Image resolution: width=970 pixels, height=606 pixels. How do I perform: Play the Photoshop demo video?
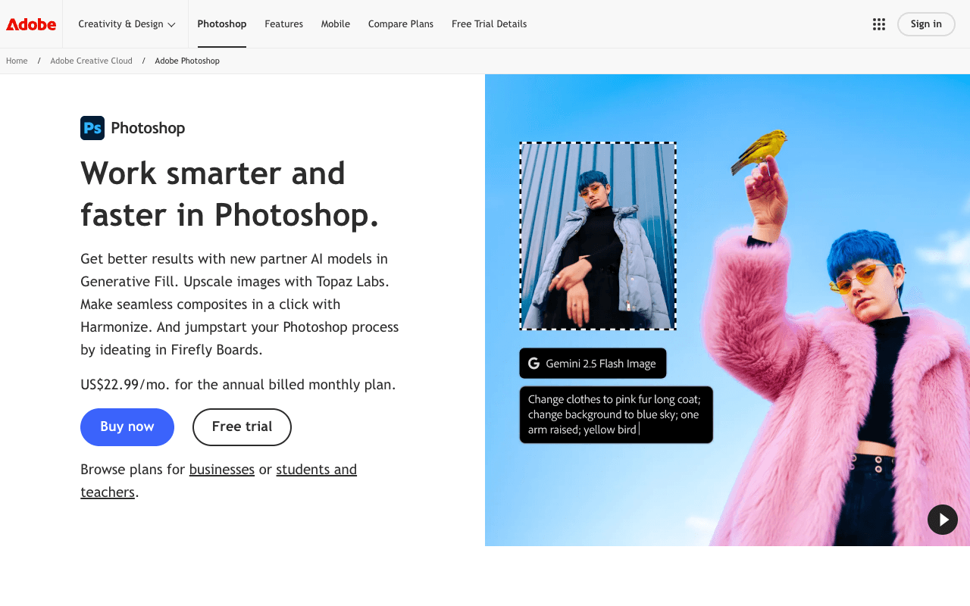(943, 520)
